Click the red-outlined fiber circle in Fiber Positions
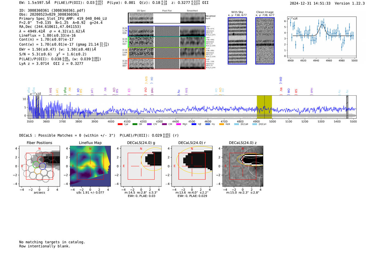 click(x=41, y=159)
